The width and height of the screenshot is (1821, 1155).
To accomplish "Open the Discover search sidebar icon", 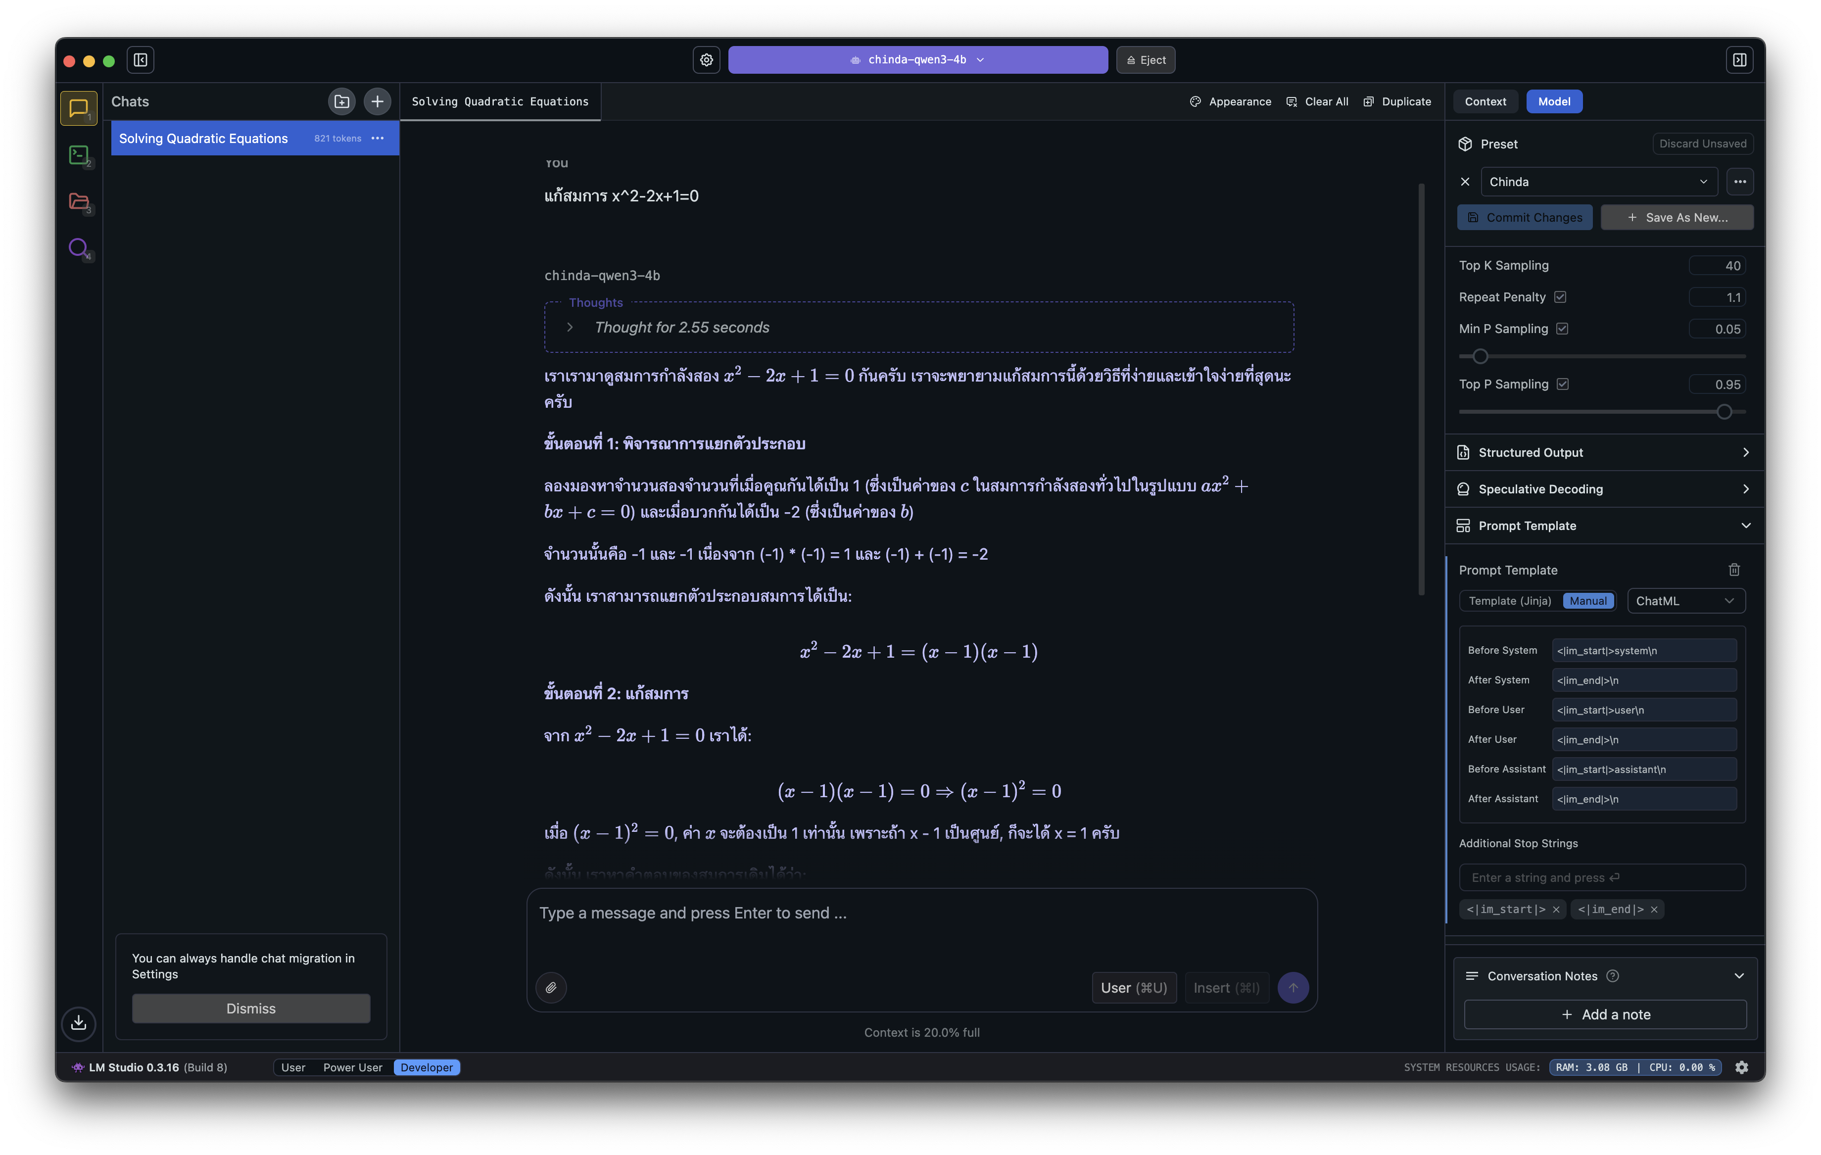I will (x=79, y=247).
